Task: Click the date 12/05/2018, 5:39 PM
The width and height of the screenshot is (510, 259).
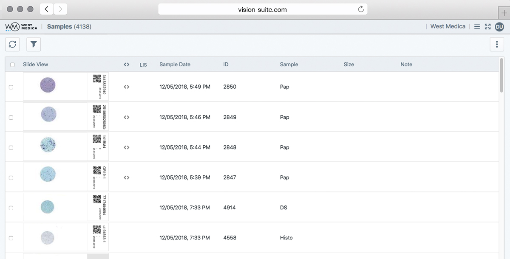Action: point(185,177)
